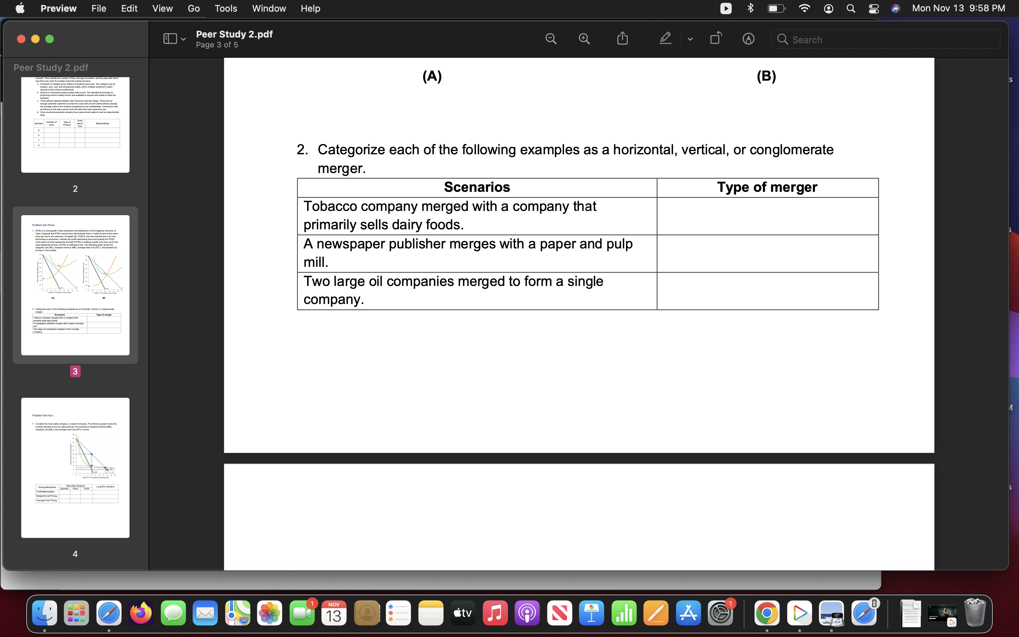The height and width of the screenshot is (637, 1019).
Task: Toggle Bluetooth from the menu bar
Action: point(751,8)
